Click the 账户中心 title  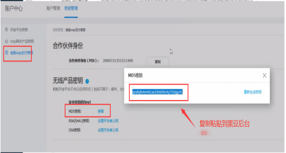[x=14, y=8]
